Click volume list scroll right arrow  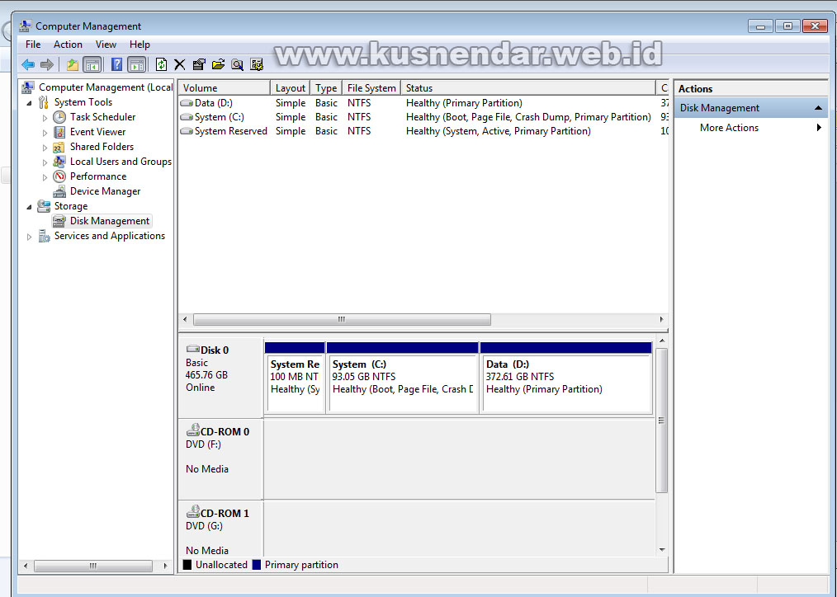(662, 319)
